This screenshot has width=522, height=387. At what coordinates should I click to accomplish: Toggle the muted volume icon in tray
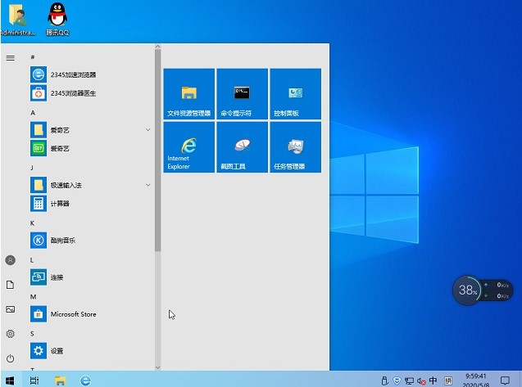pyautogui.click(x=421, y=380)
